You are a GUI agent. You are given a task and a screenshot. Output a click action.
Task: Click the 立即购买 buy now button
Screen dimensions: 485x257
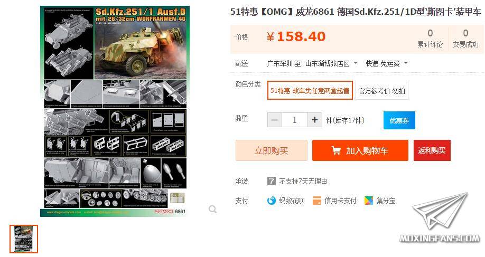[x=271, y=150]
